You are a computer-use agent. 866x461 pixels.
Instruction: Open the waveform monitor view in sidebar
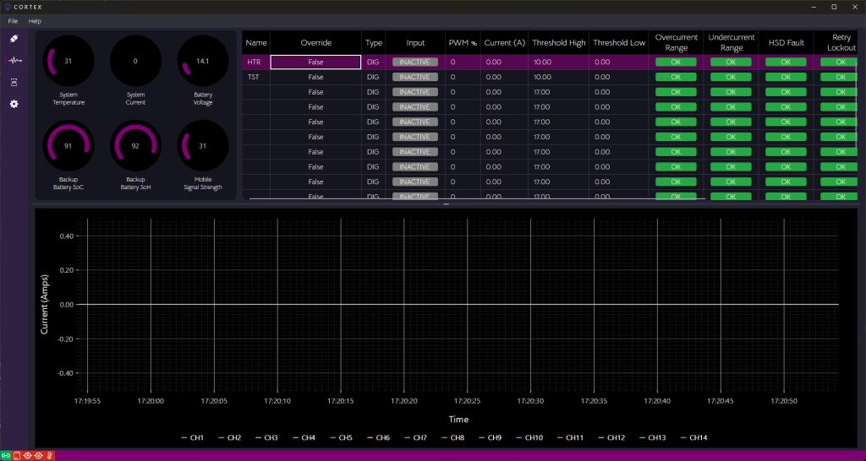[x=14, y=61]
